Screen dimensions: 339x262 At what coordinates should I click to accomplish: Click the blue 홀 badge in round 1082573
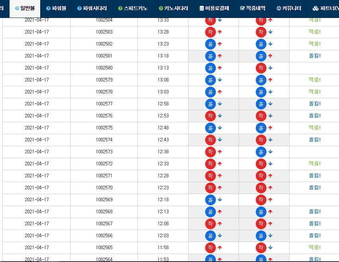(x=261, y=152)
